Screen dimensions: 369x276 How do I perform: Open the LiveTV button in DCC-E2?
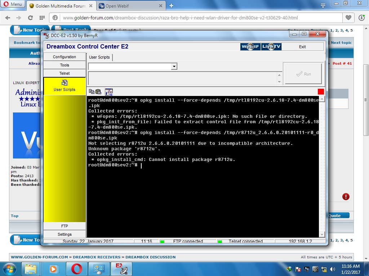(271, 47)
